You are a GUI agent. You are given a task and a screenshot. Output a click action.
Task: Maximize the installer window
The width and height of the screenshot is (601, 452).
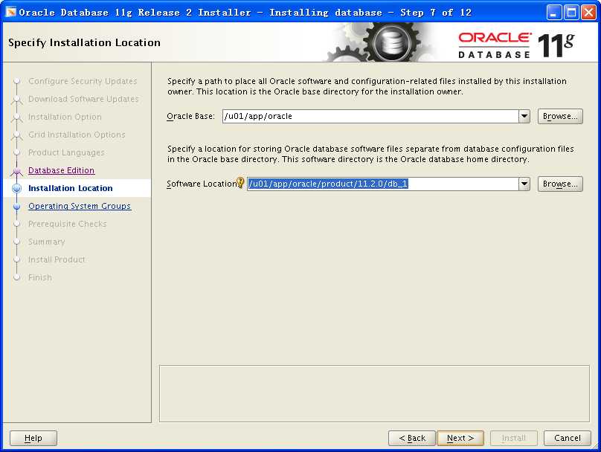[x=571, y=12]
